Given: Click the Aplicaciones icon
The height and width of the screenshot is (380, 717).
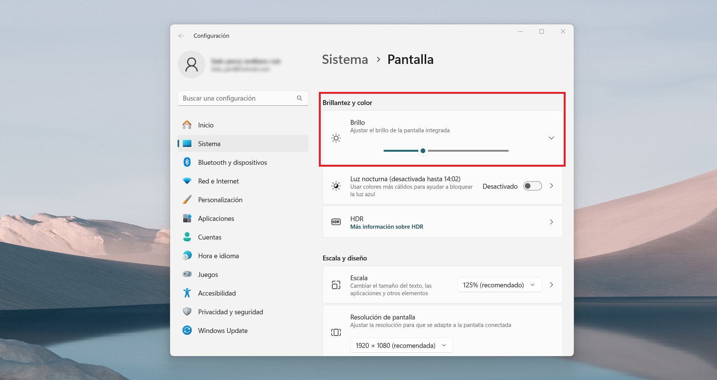Looking at the screenshot, I should [x=187, y=218].
